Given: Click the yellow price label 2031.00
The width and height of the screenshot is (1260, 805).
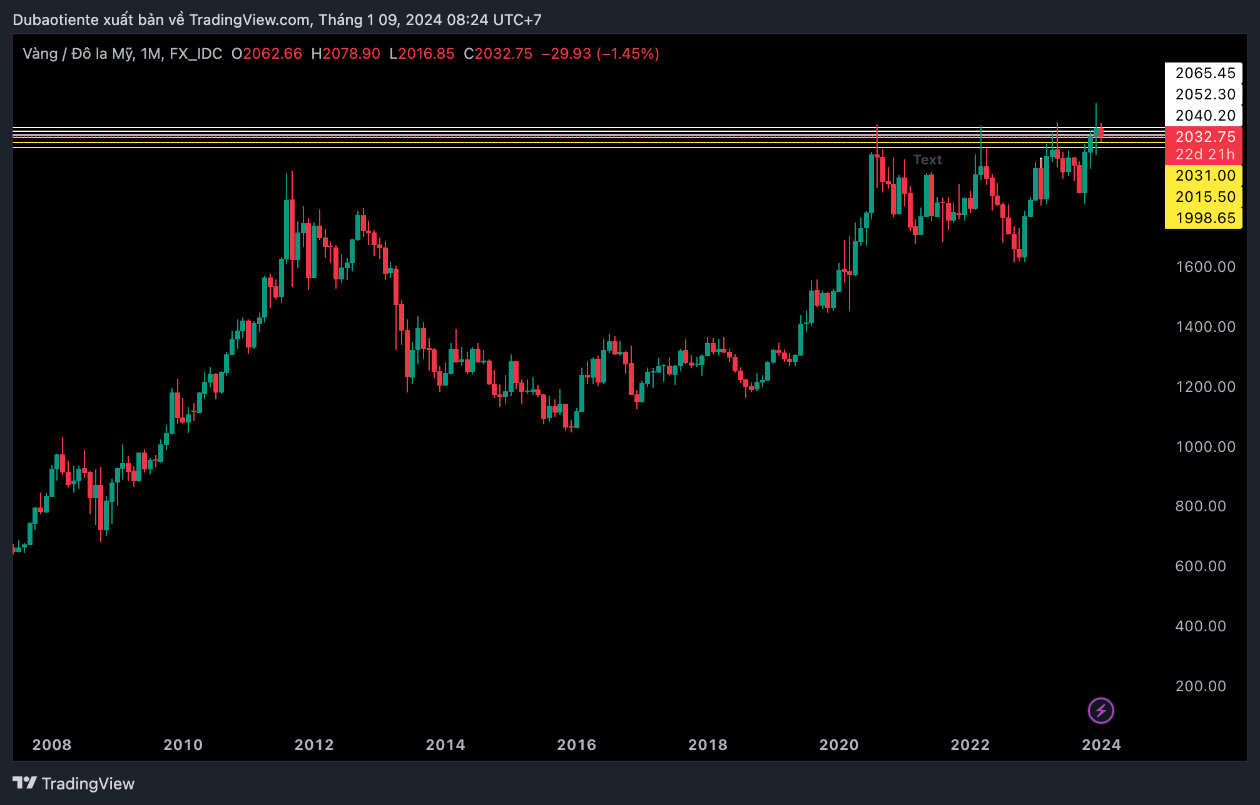Looking at the screenshot, I should coord(1204,176).
